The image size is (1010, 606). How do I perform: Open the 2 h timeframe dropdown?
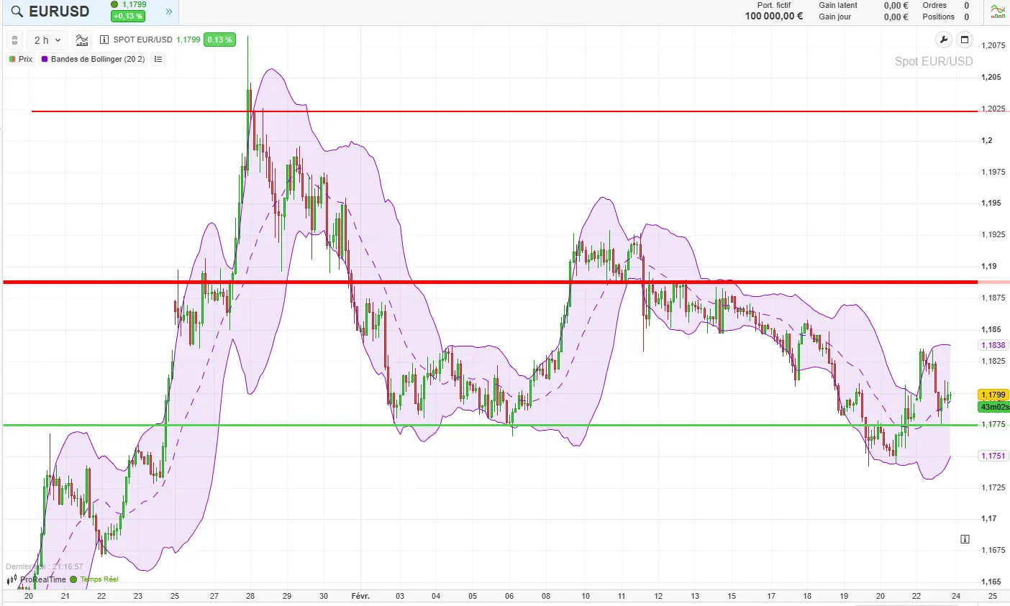pos(46,40)
